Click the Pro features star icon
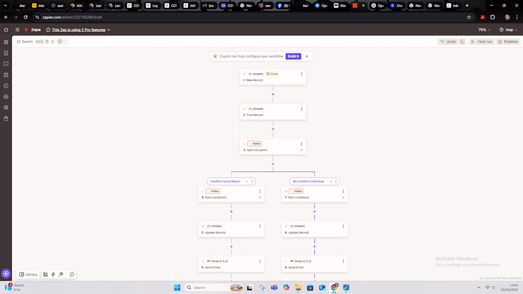This screenshot has width=523, height=294. point(48,29)
